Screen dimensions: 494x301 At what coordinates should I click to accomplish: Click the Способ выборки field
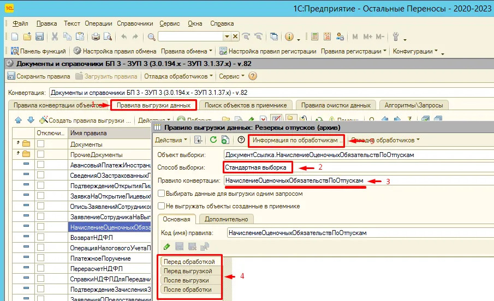point(359,167)
